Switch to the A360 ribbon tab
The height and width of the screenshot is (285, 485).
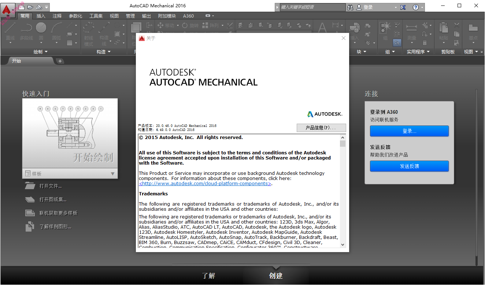coord(188,16)
